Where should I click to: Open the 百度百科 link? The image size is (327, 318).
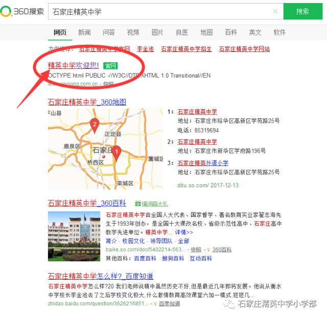[x=145, y=258]
